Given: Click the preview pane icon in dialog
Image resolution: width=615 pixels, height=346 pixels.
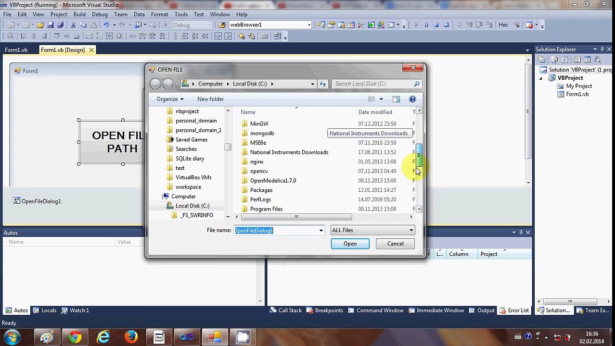Looking at the screenshot, I should (x=396, y=99).
